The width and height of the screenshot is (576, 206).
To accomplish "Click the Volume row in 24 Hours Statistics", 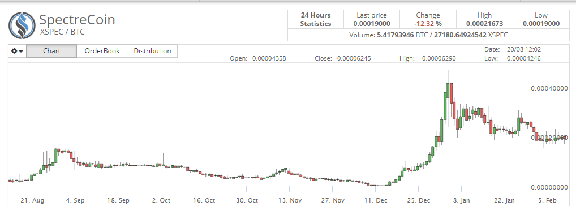I will pyautogui.click(x=429, y=36).
